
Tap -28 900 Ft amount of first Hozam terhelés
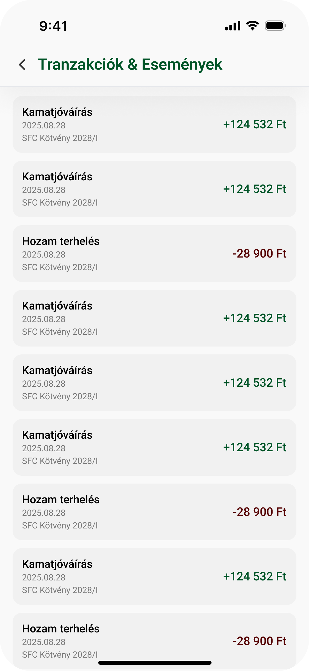click(x=259, y=254)
